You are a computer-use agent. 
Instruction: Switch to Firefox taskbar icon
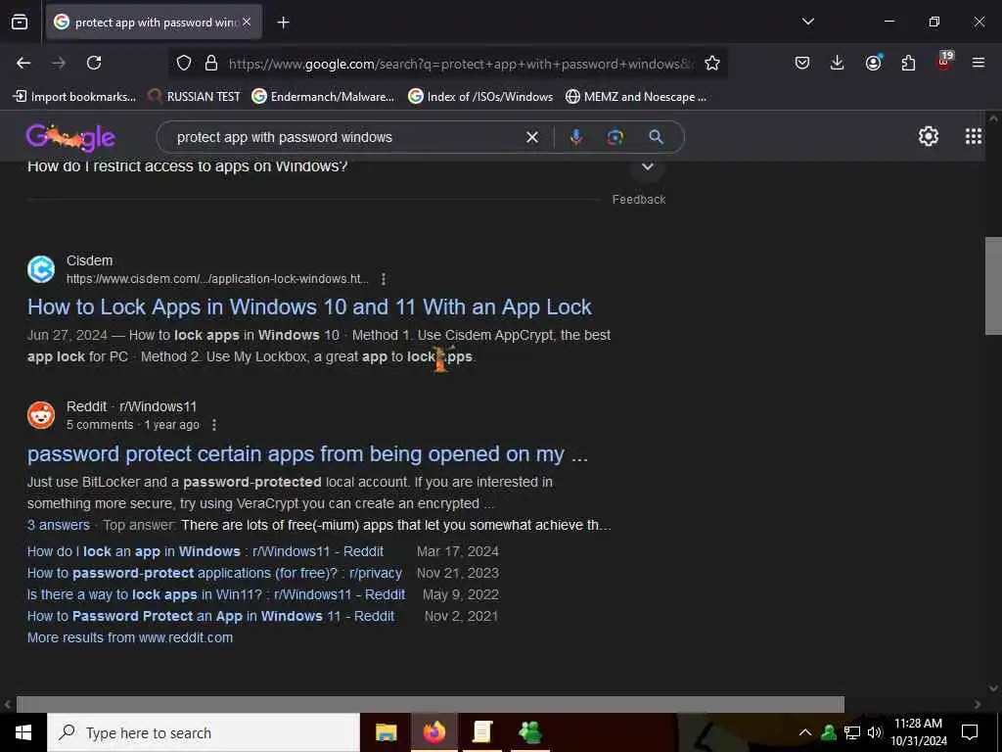[433, 732]
